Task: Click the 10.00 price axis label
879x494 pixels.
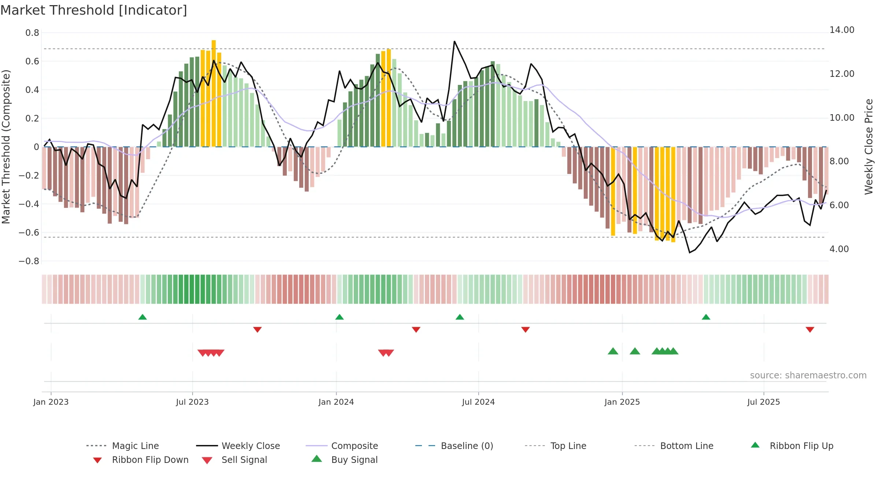Action: [842, 118]
